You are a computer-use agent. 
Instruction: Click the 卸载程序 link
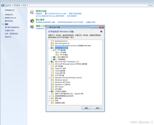click(39, 14)
